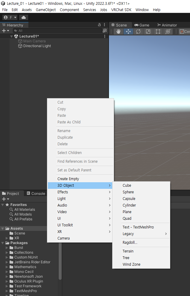Click the Project folder tree scrollbar
Image resolution: width=190 pixels, height=296 pixels.
pos(60,261)
